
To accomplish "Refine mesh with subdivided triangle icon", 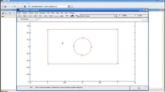I will (x=61, y=16).
